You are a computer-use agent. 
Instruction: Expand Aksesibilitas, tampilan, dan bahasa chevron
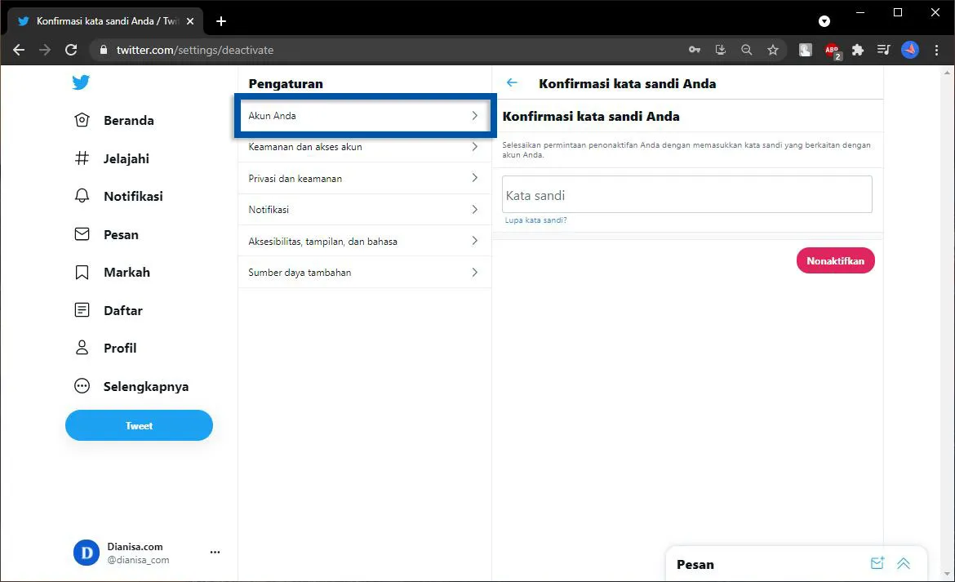(x=474, y=241)
